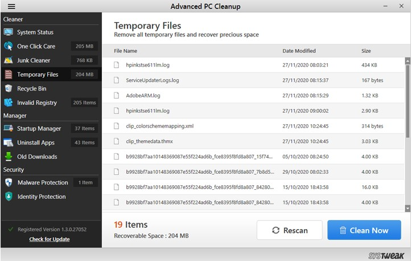The width and height of the screenshot is (412, 261).
Task: Click the Recoverable Space : 204 MB text
Action: 151,236
